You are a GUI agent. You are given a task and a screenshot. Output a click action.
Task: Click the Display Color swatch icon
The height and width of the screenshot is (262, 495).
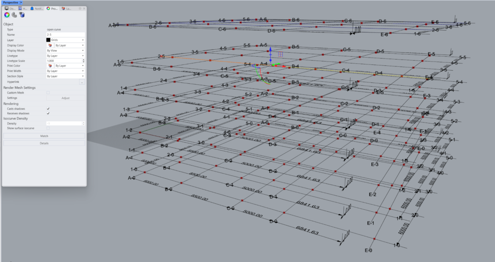click(x=49, y=45)
